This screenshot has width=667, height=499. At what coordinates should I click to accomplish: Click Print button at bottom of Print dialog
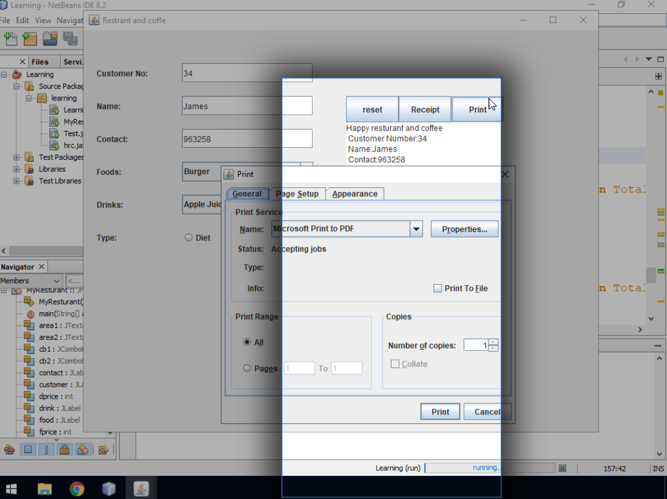coord(440,412)
